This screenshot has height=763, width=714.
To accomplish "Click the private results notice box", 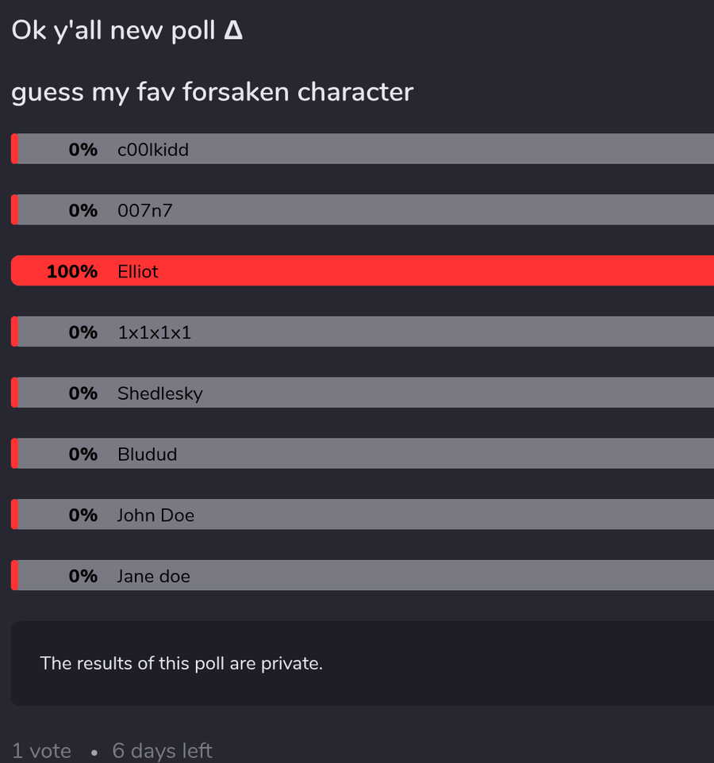I will click(x=362, y=663).
